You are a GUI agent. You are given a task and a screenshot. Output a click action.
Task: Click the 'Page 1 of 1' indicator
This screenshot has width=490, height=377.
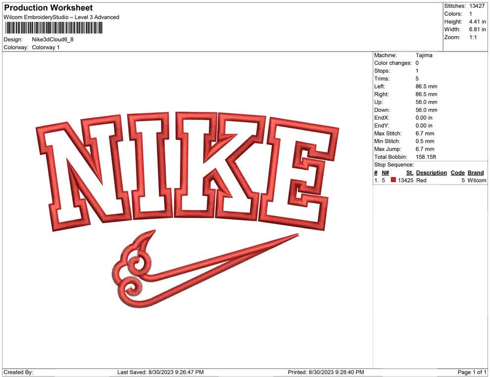tap(472, 372)
